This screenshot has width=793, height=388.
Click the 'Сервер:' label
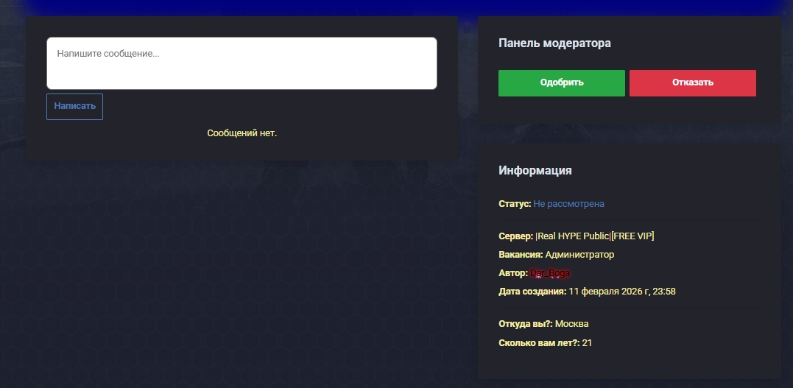click(515, 236)
